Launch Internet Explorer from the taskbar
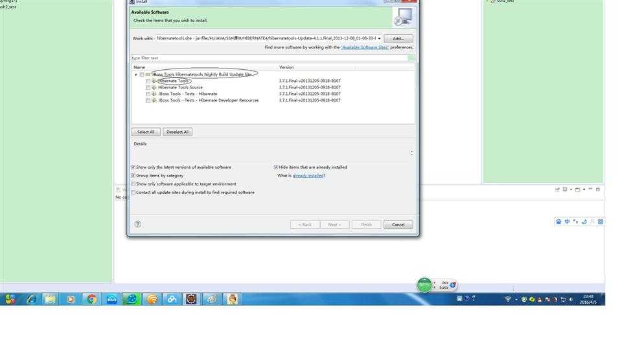Viewport: 622px width, 349px height. [31, 299]
